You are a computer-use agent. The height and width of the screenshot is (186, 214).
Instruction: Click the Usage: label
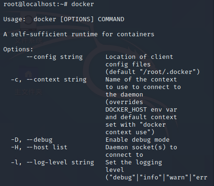pos(15,19)
